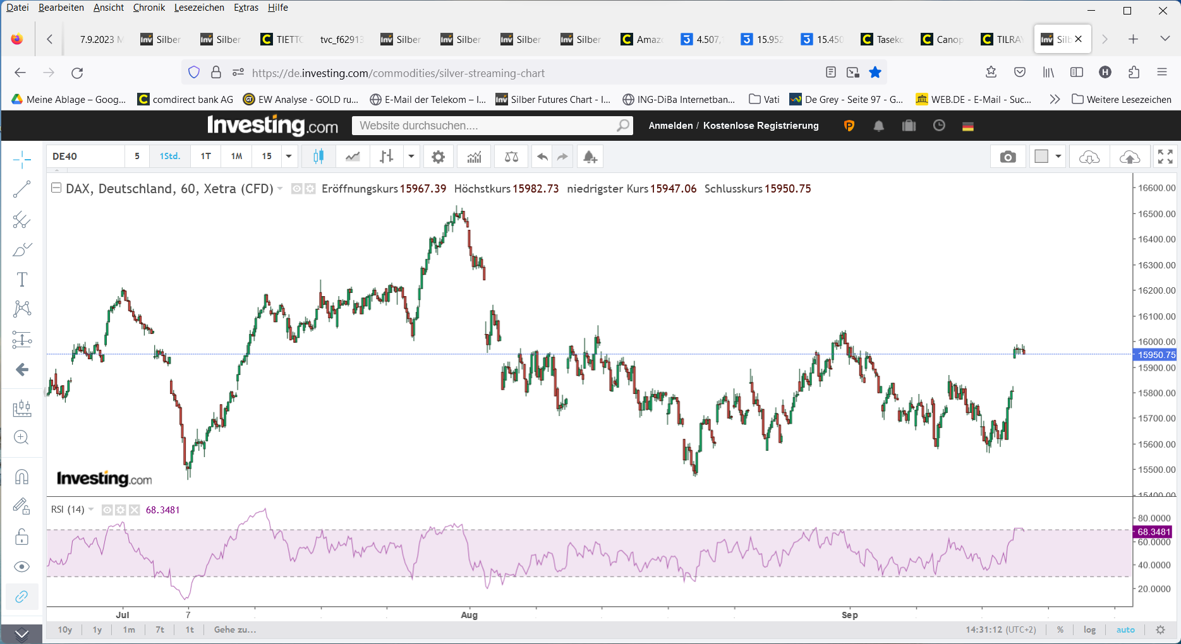Click Anmelden to sign in
Image resolution: width=1181 pixels, height=644 pixels.
point(670,126)
